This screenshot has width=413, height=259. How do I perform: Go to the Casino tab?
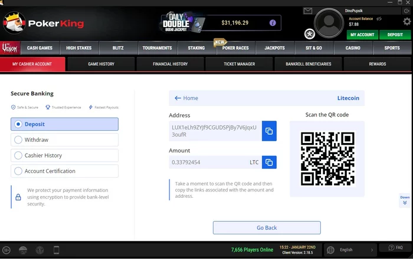click(353, 48)
